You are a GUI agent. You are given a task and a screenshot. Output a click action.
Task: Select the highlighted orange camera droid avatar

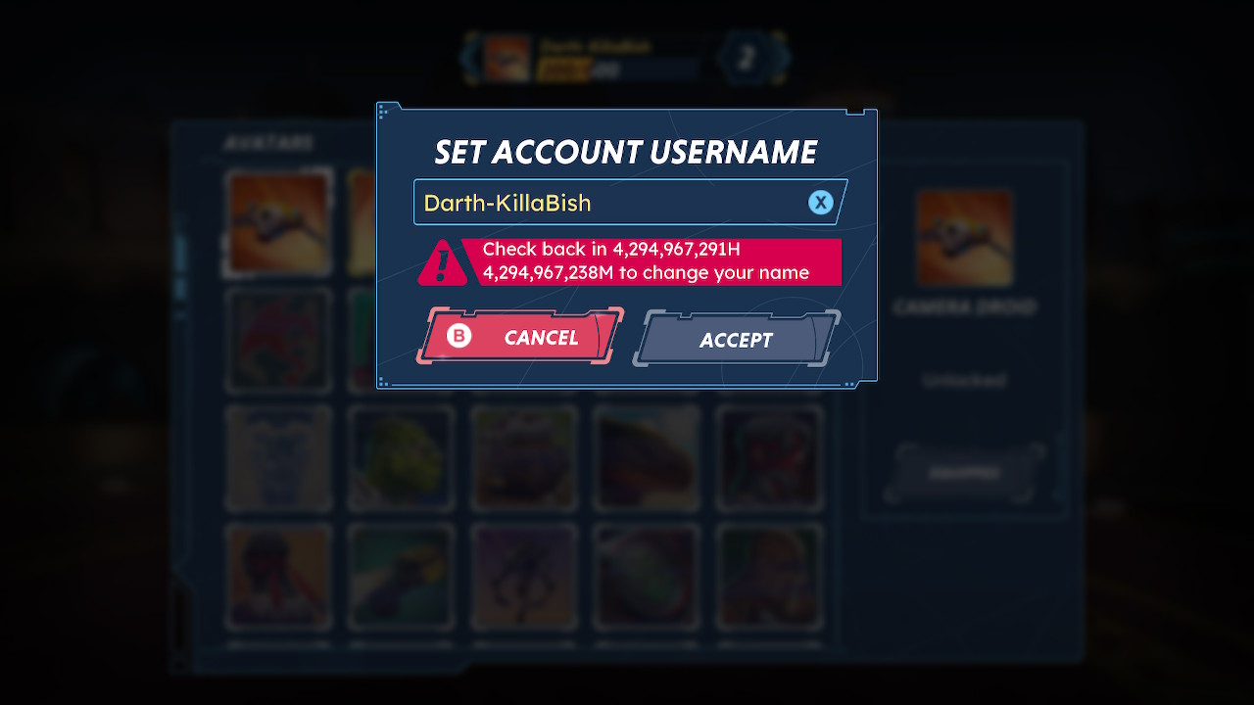point(278,222)
